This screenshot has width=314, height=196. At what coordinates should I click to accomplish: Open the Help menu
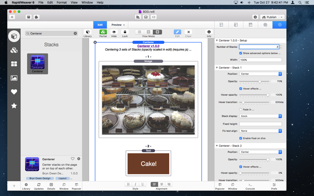[100, 2]
